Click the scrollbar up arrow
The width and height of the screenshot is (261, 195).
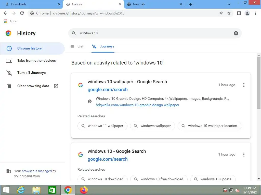(259, 55)
